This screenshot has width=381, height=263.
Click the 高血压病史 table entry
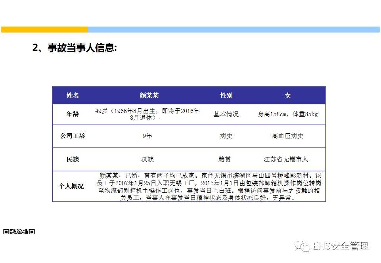(287, 136)
